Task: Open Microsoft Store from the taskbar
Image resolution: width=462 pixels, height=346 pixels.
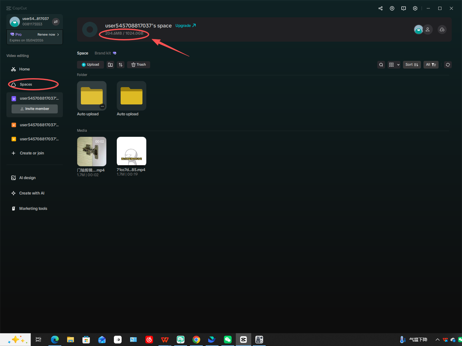Action: (x=86, y=340)
